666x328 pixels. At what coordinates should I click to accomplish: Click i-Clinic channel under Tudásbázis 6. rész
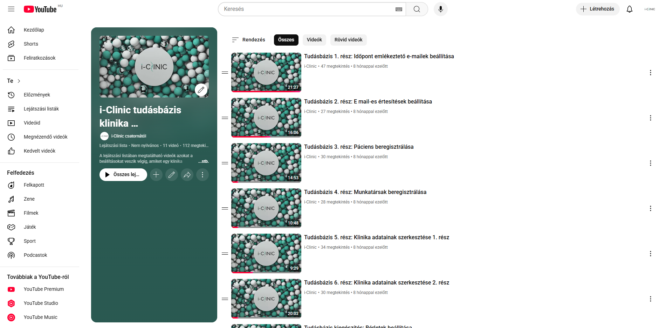coord(310,293)
